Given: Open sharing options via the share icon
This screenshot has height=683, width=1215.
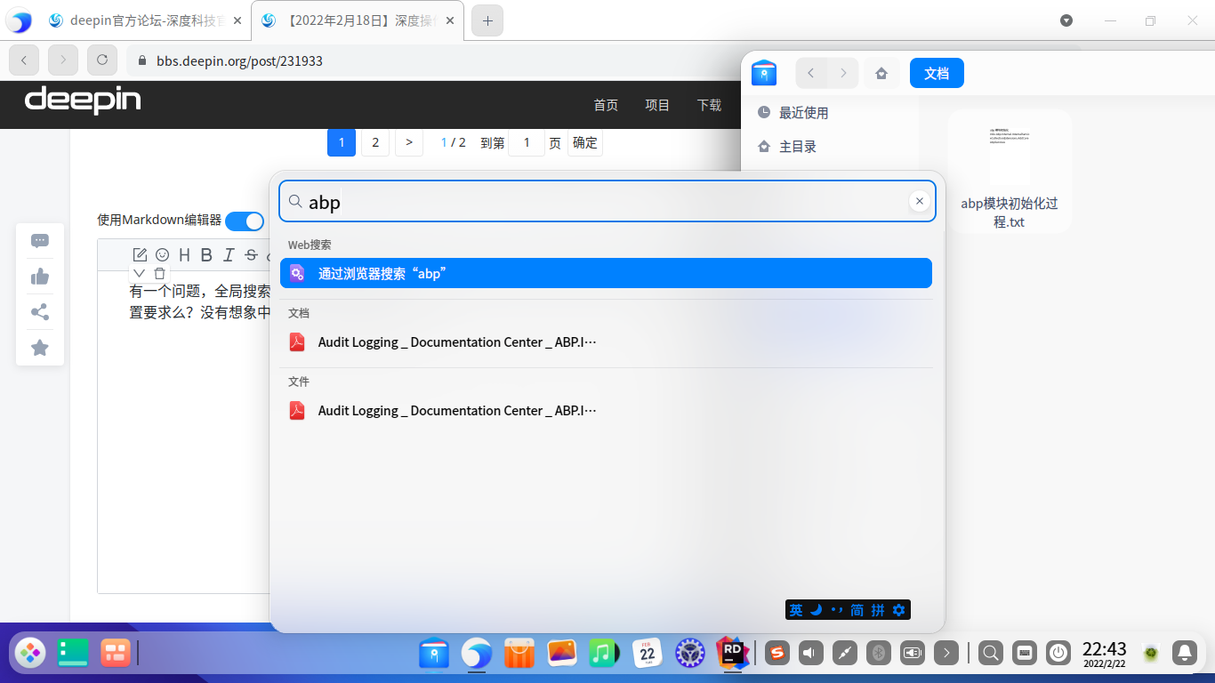Looking at the screenshot, I should (39, 311).
